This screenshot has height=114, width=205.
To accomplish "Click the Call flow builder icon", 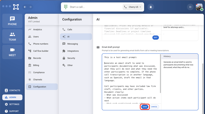I will pyautogui.click(x=30, y=51).
